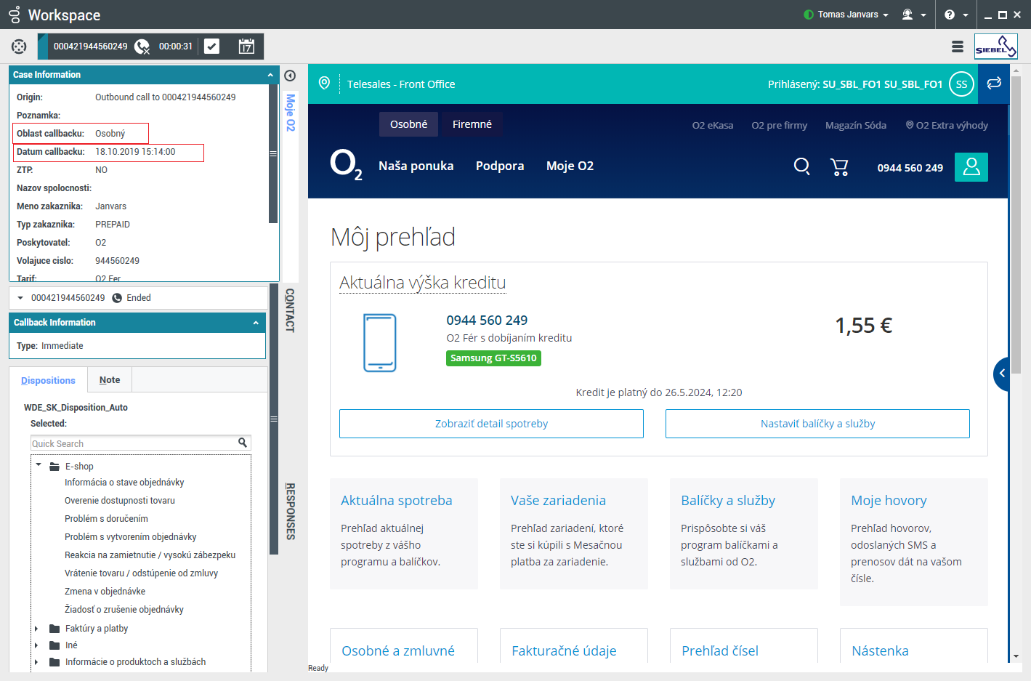The height and width of the screenshot is (681, 1031).
Task: Click the Samsung GT-S5610 green badge
Action: click(x=493, y=358)
